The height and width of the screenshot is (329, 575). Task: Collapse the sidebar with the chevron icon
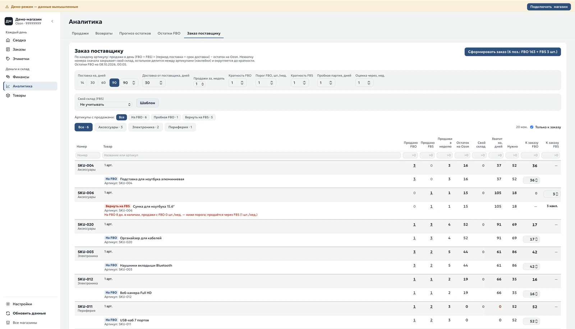tap(52, 21)
